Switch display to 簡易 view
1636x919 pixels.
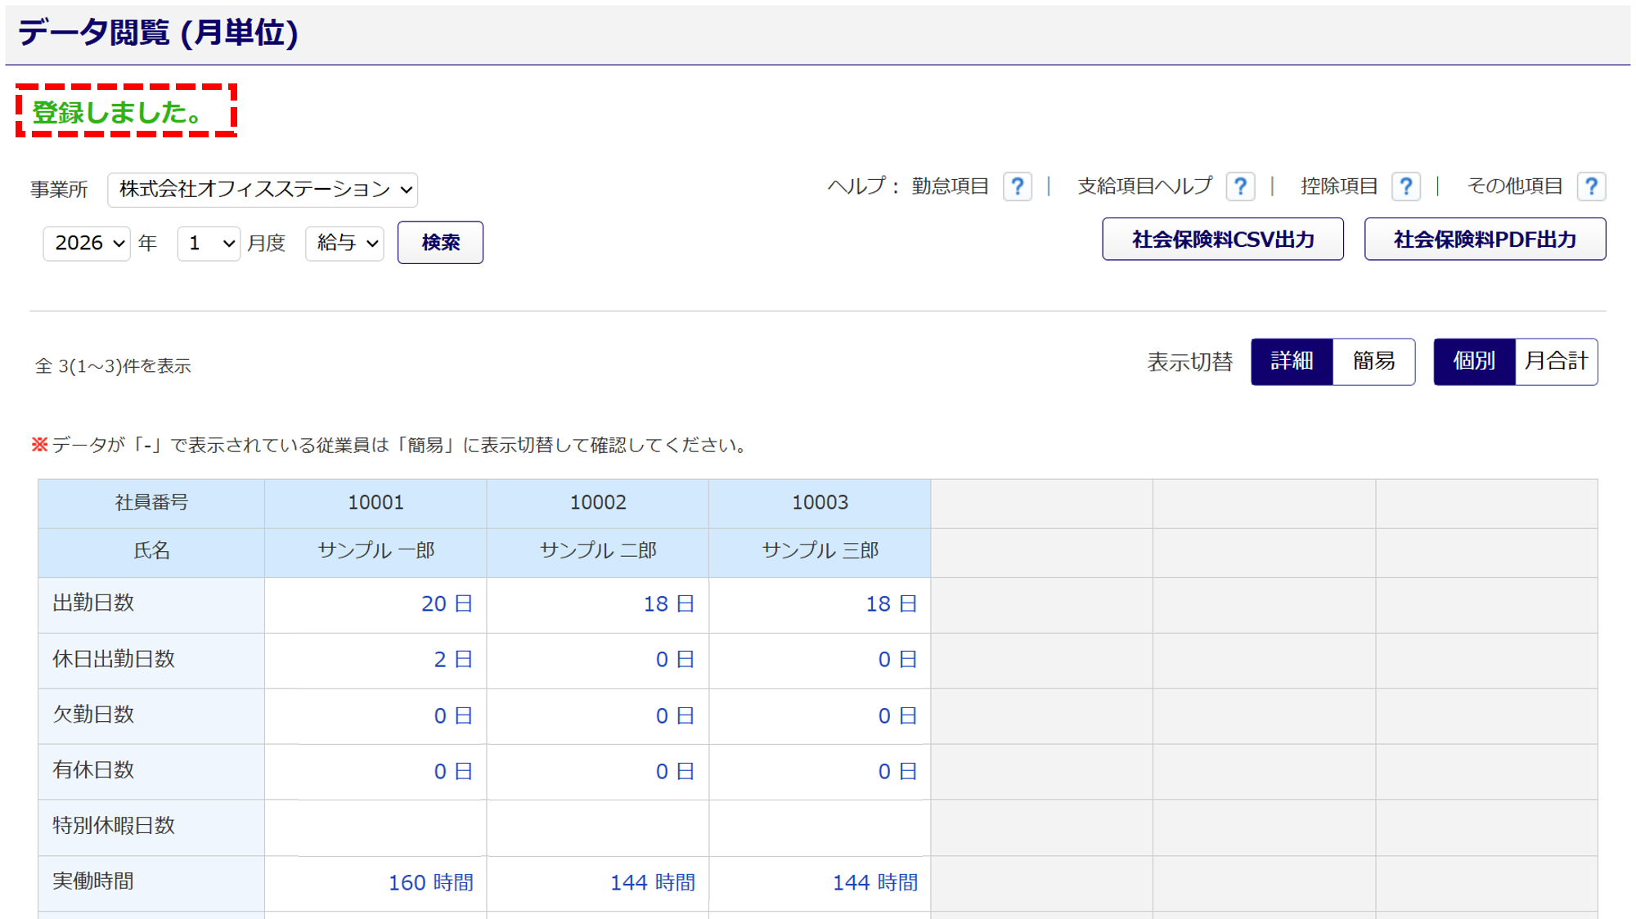pos(1373,361)
